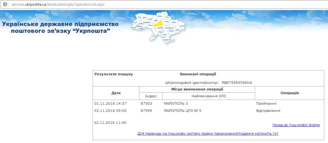Click the 'Відправлення' operation cell

268,111
